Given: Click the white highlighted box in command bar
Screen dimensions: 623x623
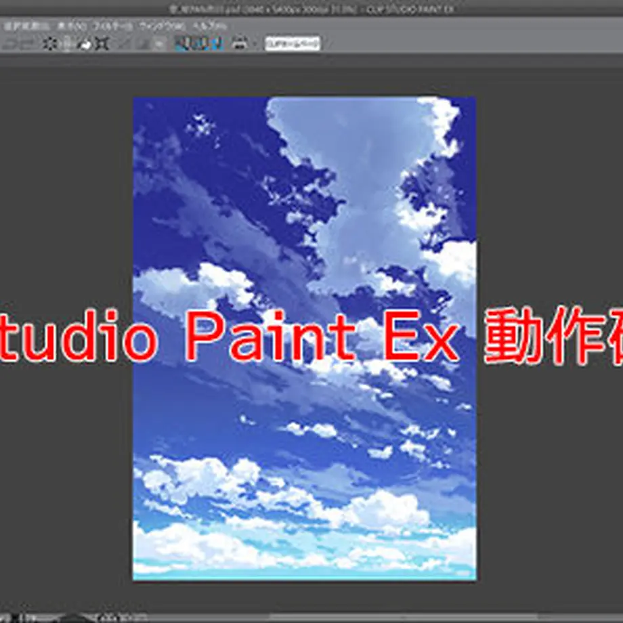Looking at the screenshot, I should click(293, 43).
